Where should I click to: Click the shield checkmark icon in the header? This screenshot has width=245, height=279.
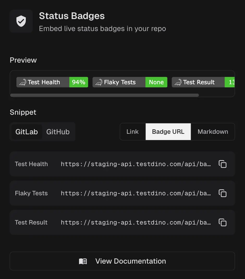click(x=21, y=21)
